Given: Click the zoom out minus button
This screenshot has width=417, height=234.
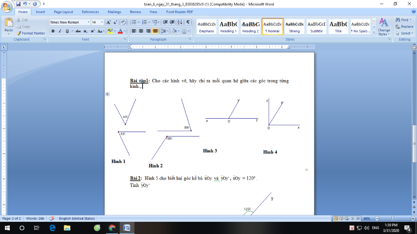Looking at the screenshot, I should [x=377, y=218].
